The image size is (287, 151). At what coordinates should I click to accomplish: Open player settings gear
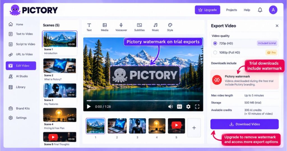(x=188, y=107)
